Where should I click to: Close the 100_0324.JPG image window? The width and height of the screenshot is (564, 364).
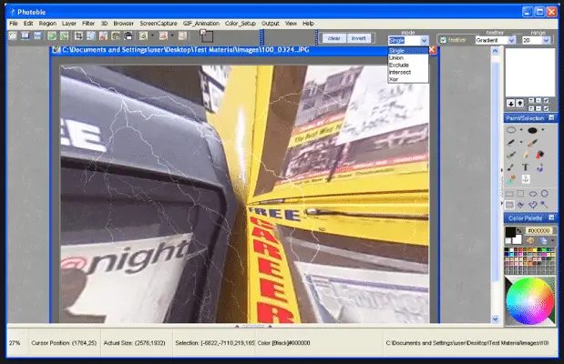(433, 50)
